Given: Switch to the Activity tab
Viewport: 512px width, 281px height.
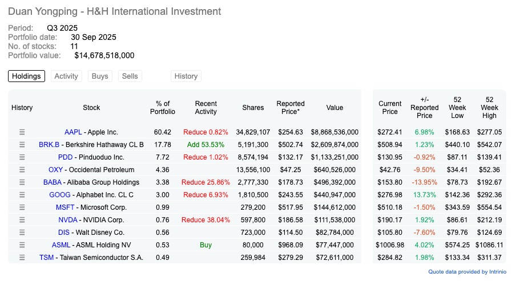Looking at the screenshot, I should coord(66,76).
